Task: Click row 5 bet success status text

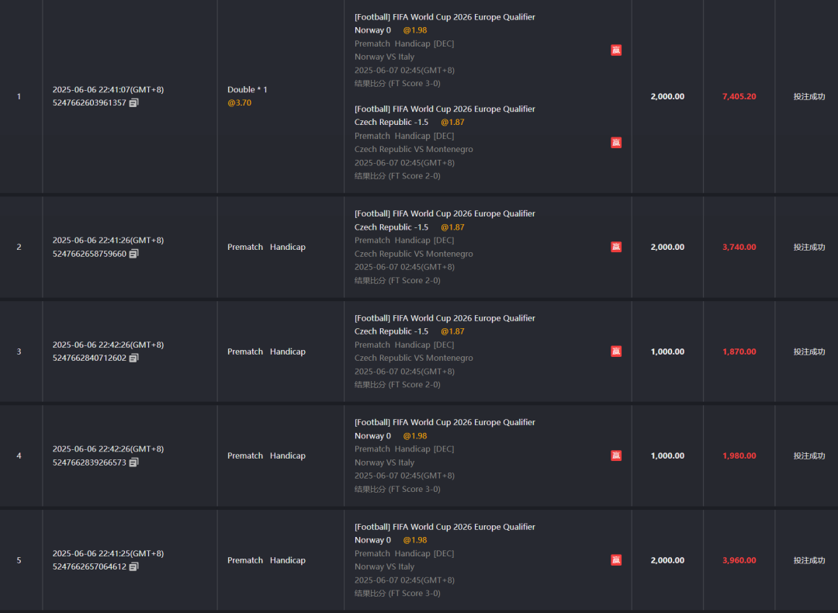Action: [809, 560]
